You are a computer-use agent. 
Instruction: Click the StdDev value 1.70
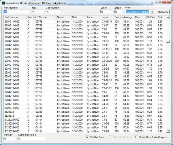150,69
